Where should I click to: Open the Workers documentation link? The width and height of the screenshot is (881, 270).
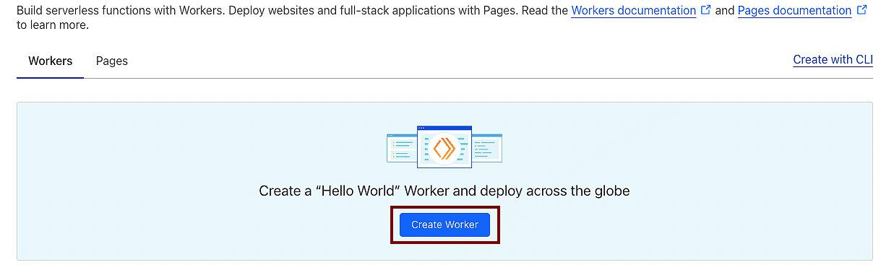tap(634, 11)
